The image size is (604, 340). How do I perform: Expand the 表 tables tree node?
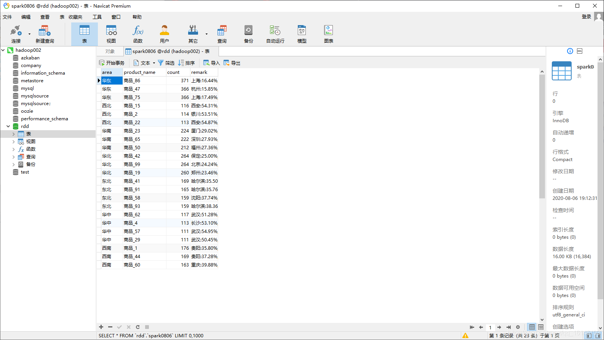point(14,134)
